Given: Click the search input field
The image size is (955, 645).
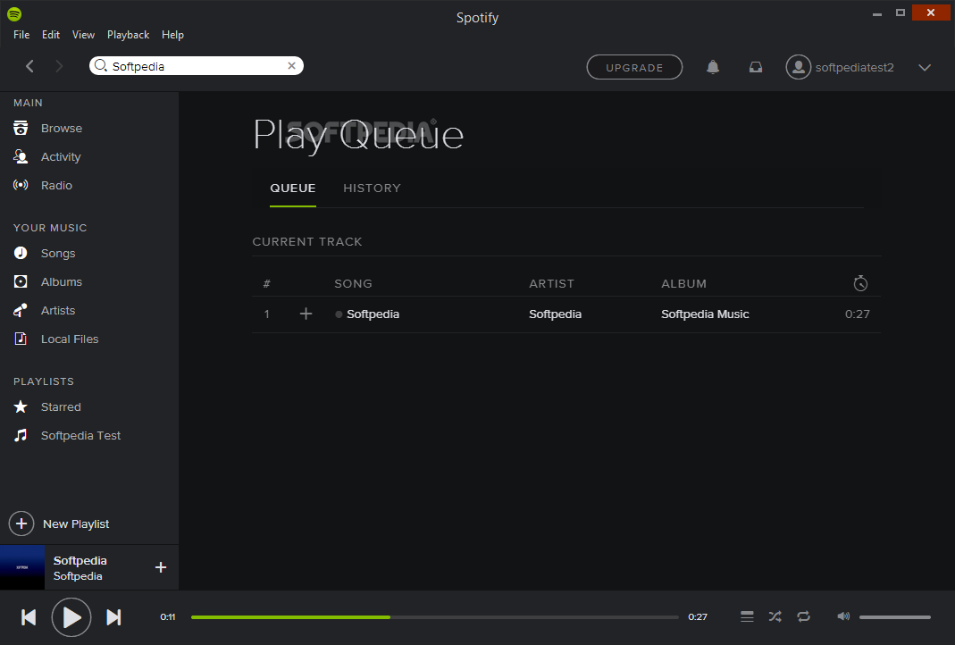Looking at the screenshot, I should point(197,66).
